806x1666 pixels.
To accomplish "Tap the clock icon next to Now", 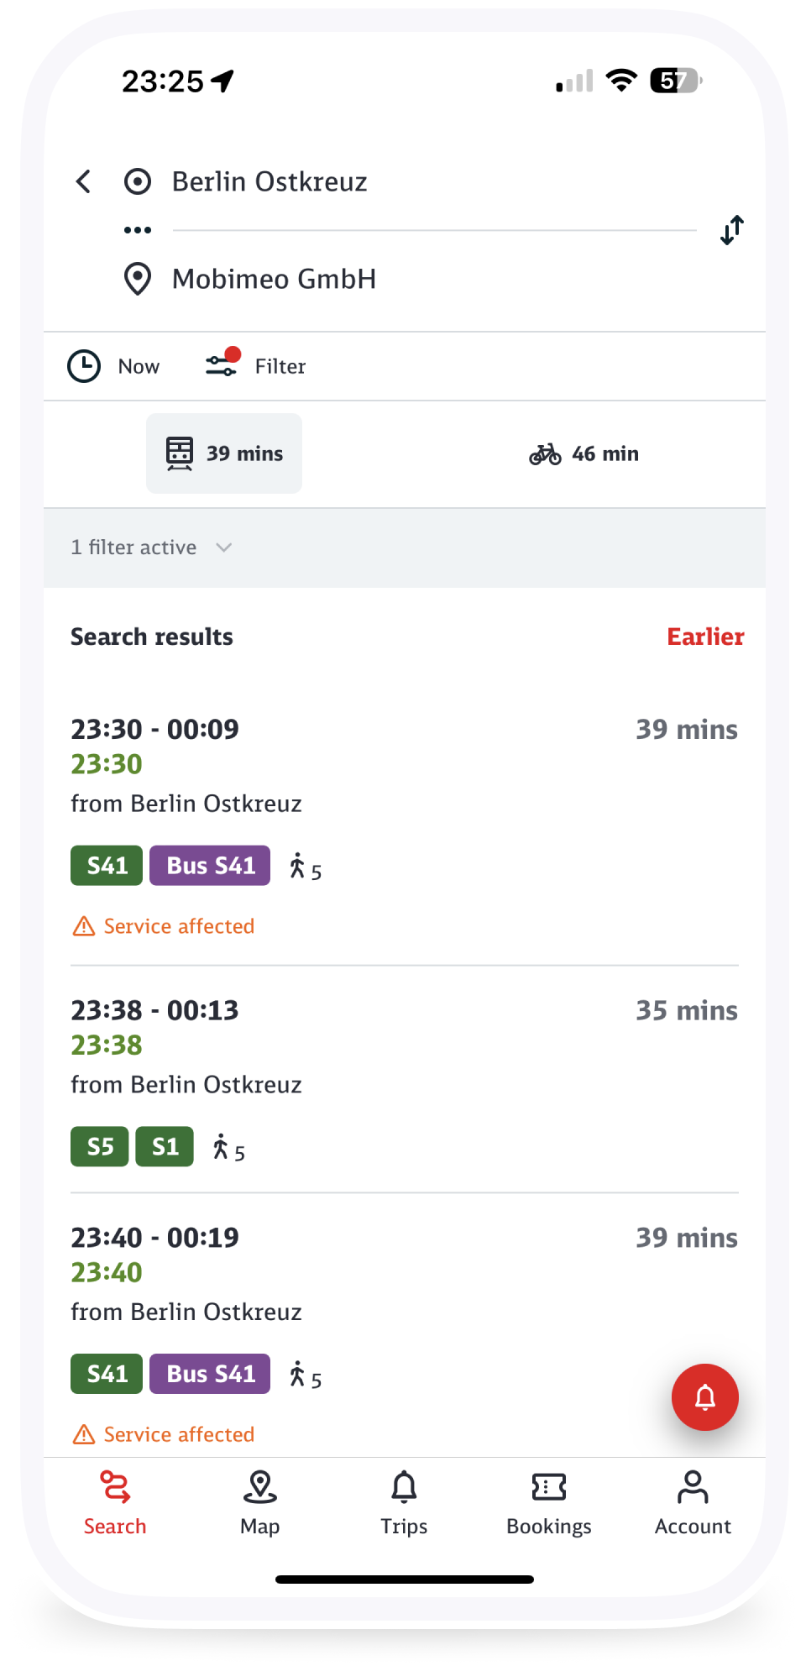I will [84, 366].
